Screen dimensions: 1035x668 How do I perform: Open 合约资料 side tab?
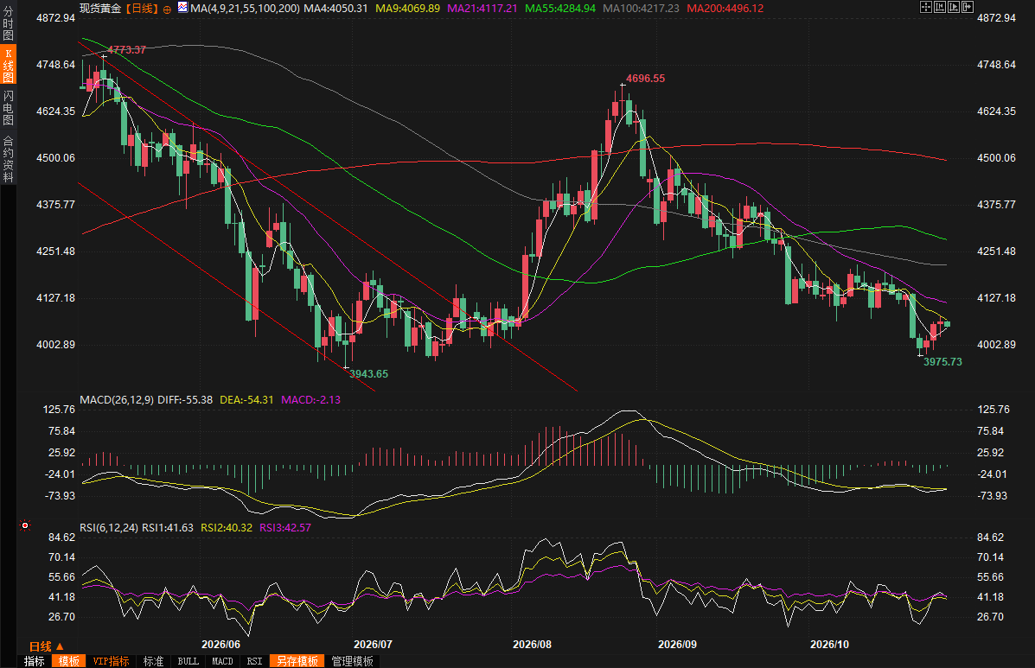click(x=8, y=159)
